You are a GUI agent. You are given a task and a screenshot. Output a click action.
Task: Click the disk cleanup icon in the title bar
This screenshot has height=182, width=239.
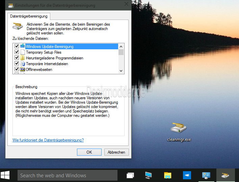coord(11,5)
